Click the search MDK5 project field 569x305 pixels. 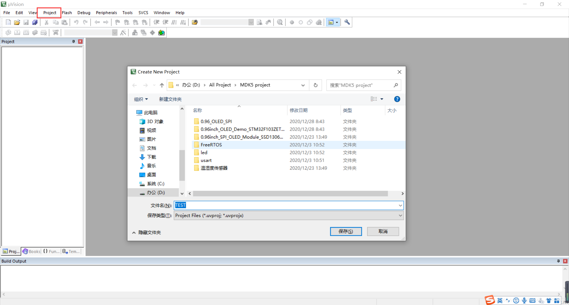(364, 85)
